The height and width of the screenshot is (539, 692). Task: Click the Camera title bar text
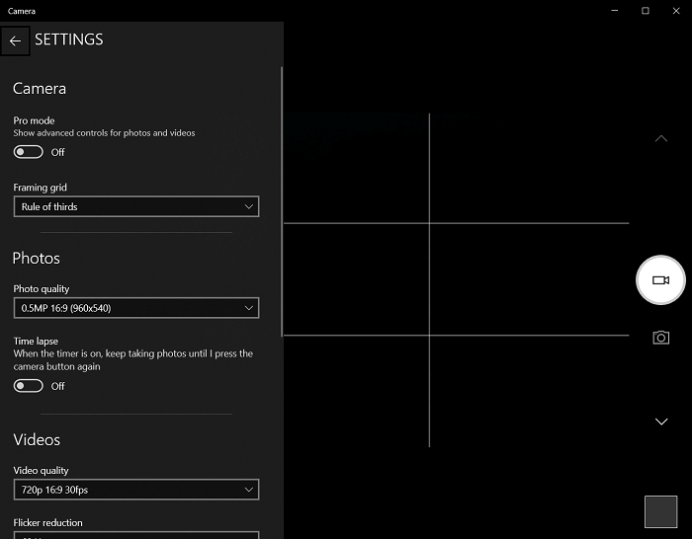(21, 11)
